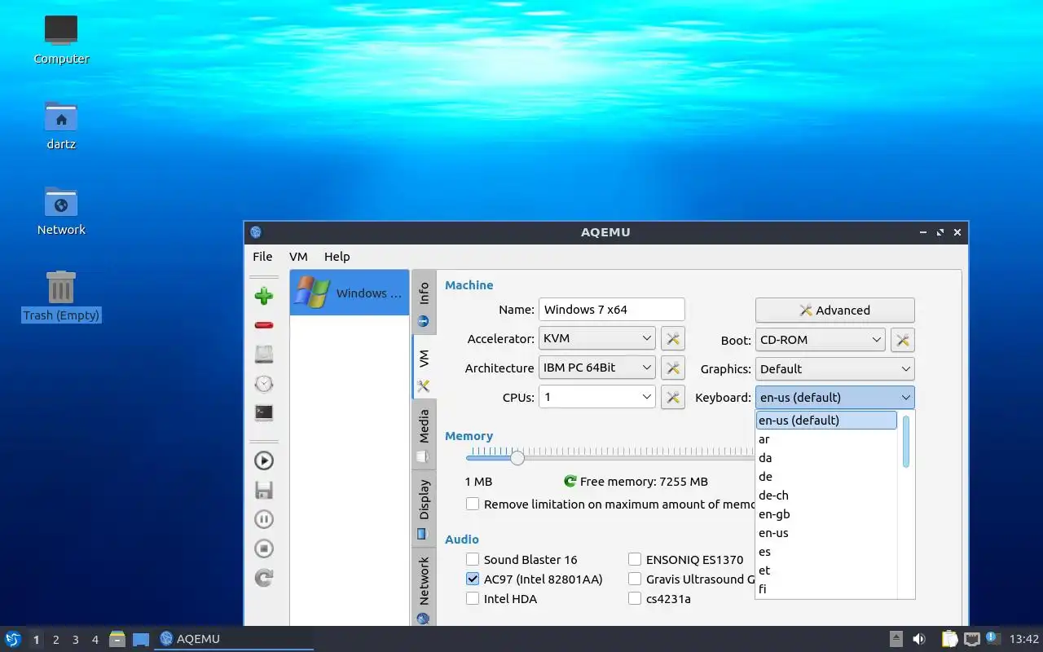This screenshot has width=1043, height=652.
Task: Uncheck AC97 Intel 82801AA audio
Action: click(473, 579)
